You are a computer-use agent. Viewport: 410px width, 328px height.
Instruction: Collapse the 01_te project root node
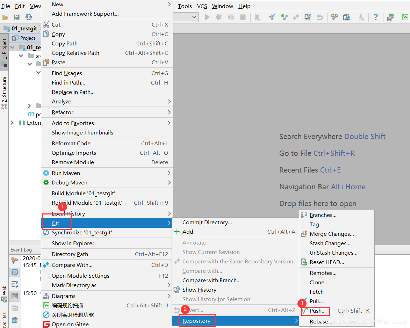12,47
